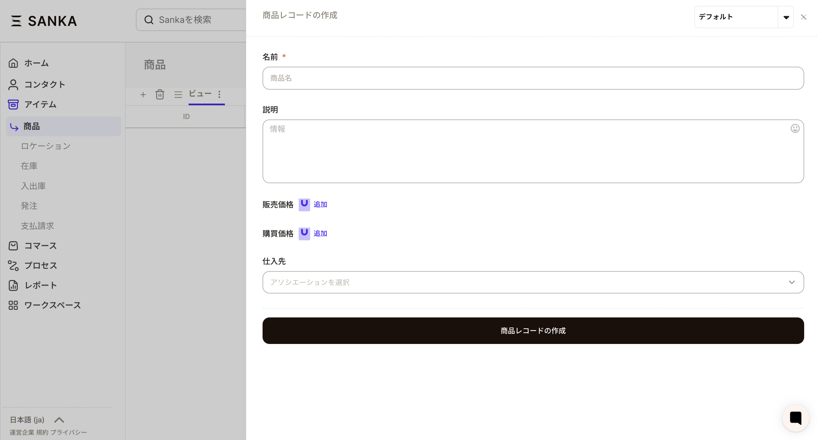Open the three-dot menu next to ビュー

click(x=219, y=94)
